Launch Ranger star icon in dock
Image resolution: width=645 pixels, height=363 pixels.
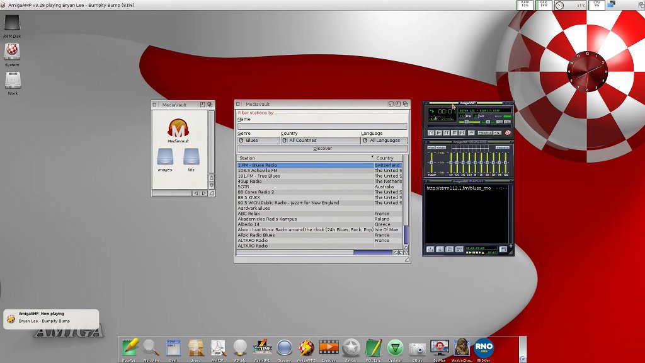tap(351, 348)
